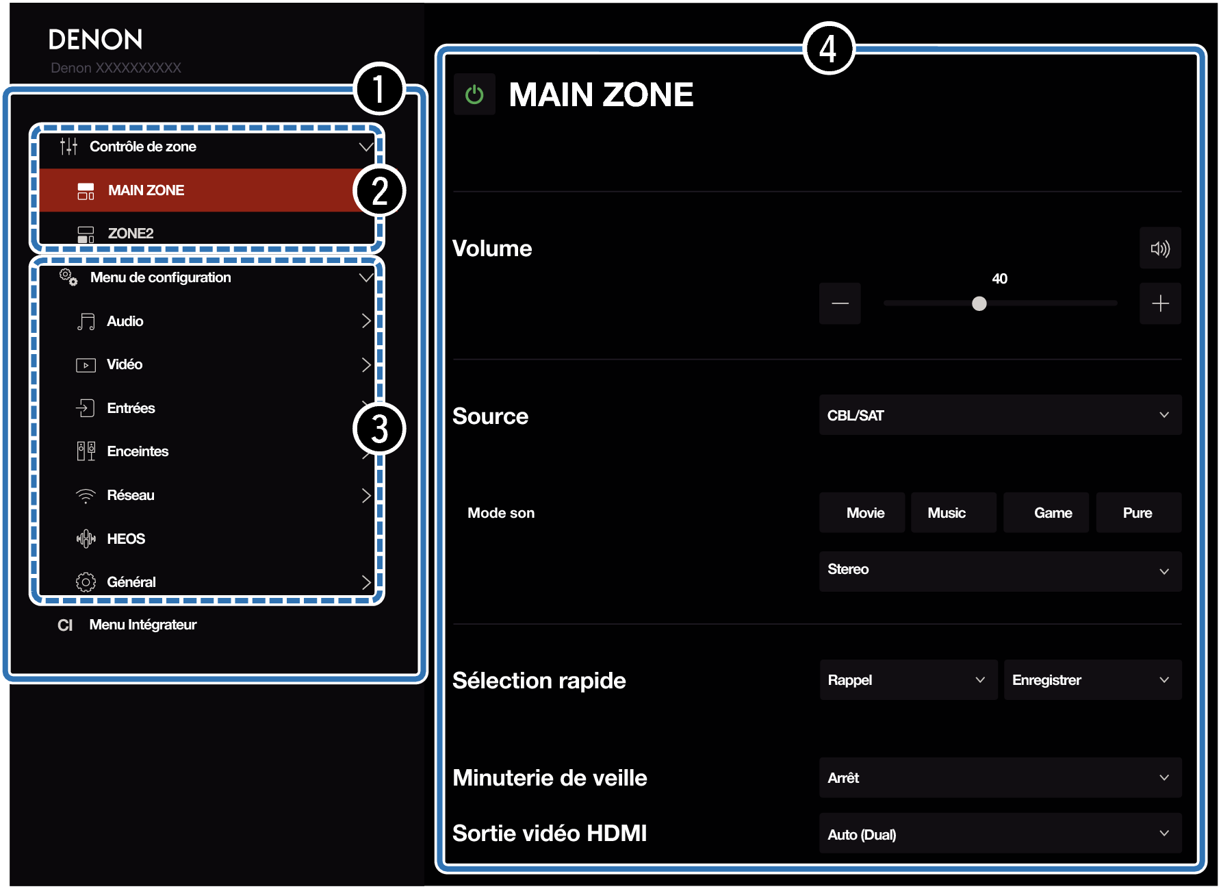Open the Stereo sound mode dropdown
1221x889 pixels.
(999, 571)
